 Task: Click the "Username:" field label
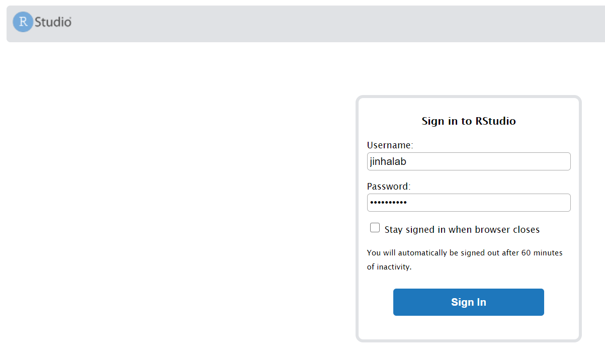[390, 145]
